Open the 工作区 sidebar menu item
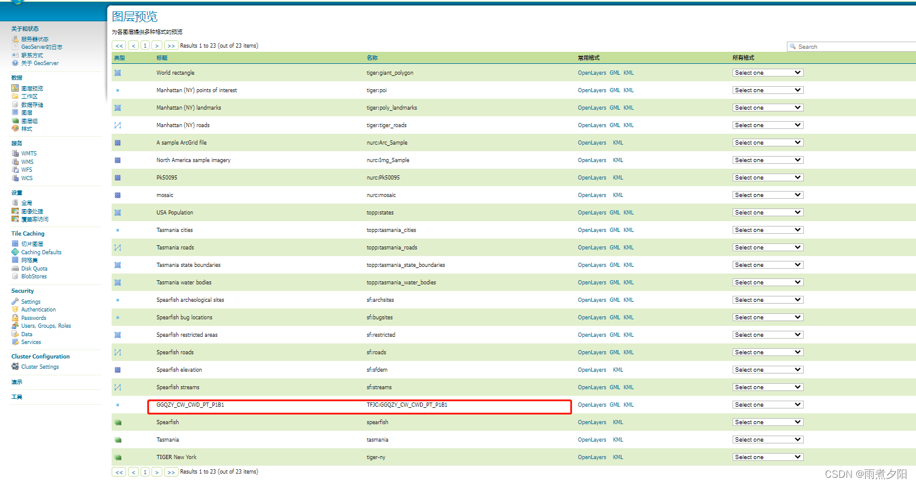The height and width of the screenshot is (485, 916). pos(30,96)
